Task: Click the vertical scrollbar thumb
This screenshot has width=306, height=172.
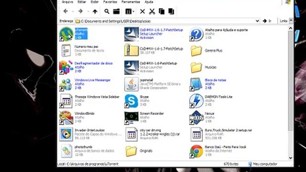Action: [291, 81]
